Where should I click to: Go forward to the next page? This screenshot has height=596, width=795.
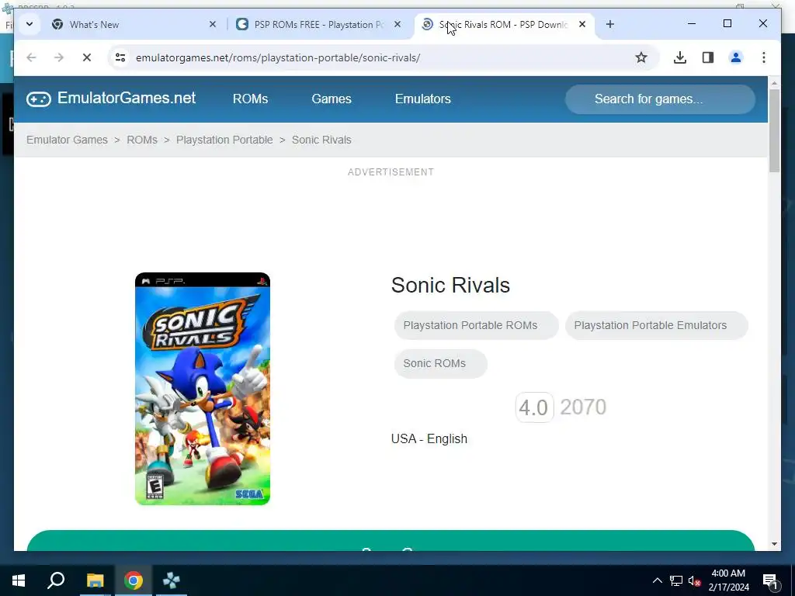pos(59,57)
